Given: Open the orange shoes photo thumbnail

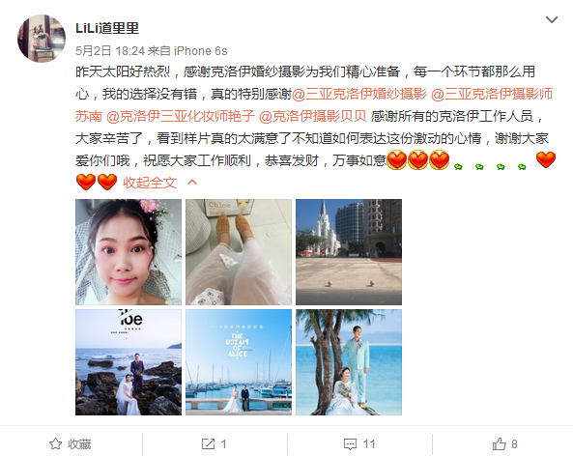Looking at the screenshot, I should pyautogui.click(x=239, y=252).
